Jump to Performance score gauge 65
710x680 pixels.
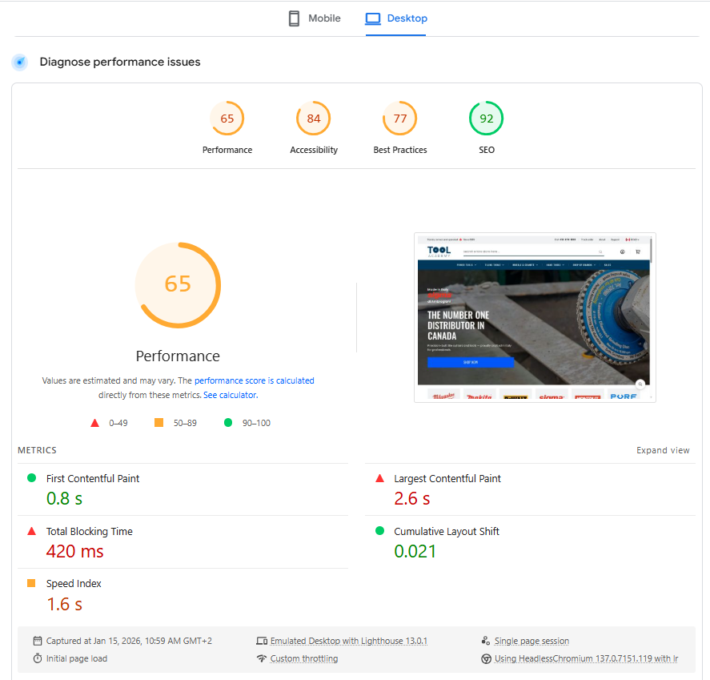pyautogui.click(x=227, y=119)
